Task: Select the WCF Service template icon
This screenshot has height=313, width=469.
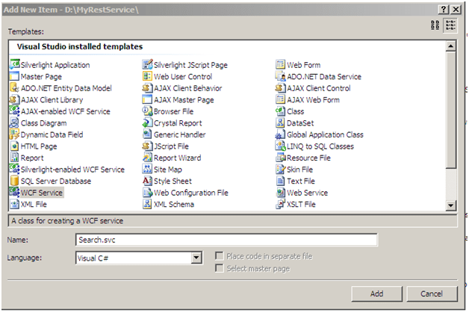Action: point(14,193)
